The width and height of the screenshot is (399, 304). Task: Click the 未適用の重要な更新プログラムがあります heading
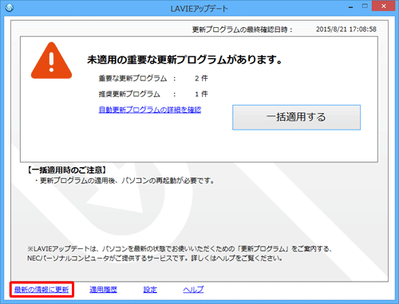184,60
